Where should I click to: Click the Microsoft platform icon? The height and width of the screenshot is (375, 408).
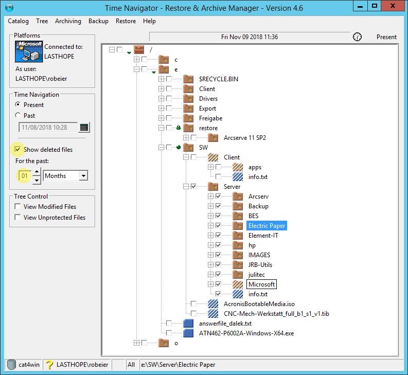28,51
